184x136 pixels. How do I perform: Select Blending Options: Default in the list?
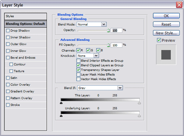[25, 24]
